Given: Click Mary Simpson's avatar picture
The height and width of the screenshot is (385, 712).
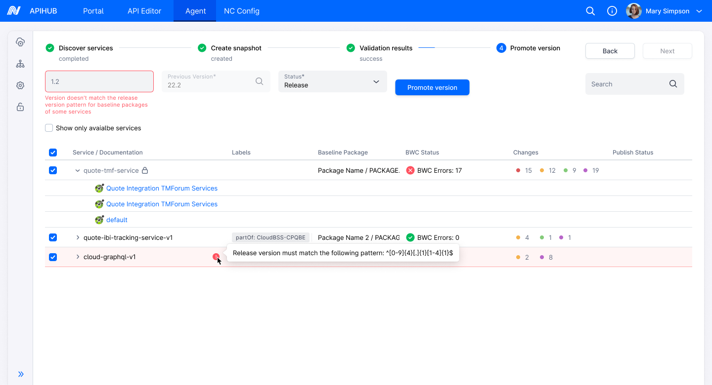Looking at the screenshot, I should (634, 11).
